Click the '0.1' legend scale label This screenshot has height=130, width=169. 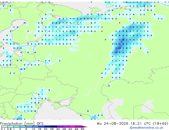tap(3, 129)
